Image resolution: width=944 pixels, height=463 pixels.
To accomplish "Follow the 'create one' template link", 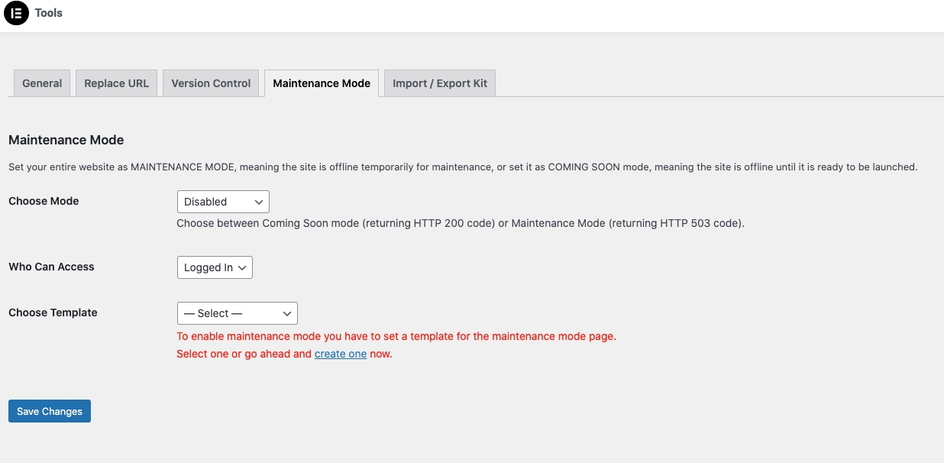I will (x=341, y=354).
